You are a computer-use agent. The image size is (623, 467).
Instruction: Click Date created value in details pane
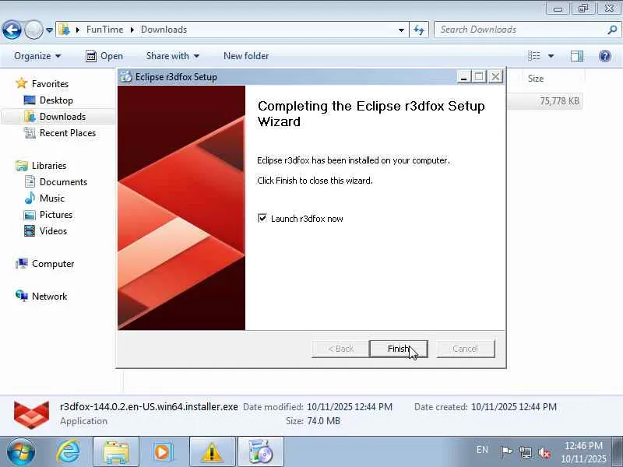tap(514, 407)
